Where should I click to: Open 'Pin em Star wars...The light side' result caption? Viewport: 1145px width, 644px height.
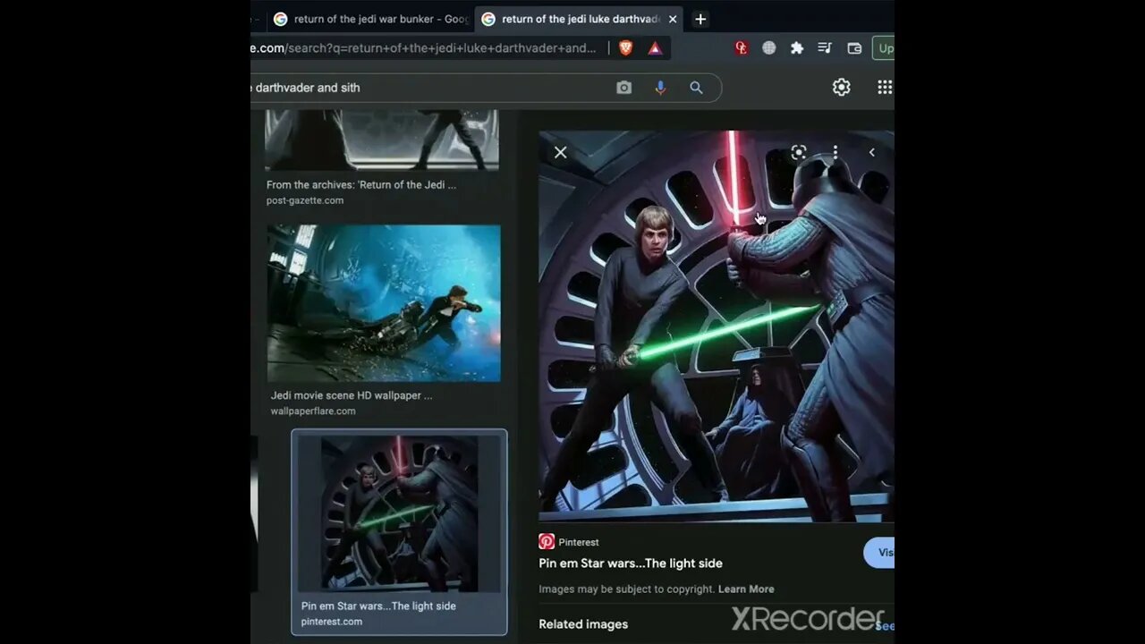pos(378,606)
